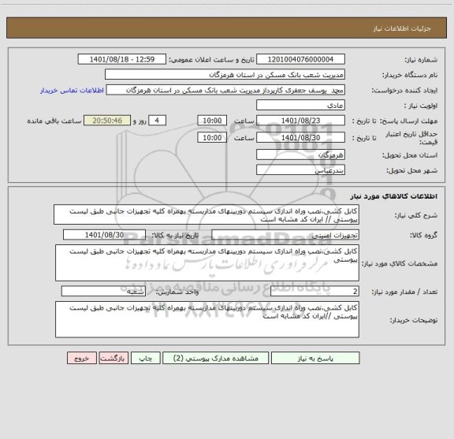Select the شماره نیاز field 1201004076000004
This screenshot has height=439, width=454.
pos(300,59)
